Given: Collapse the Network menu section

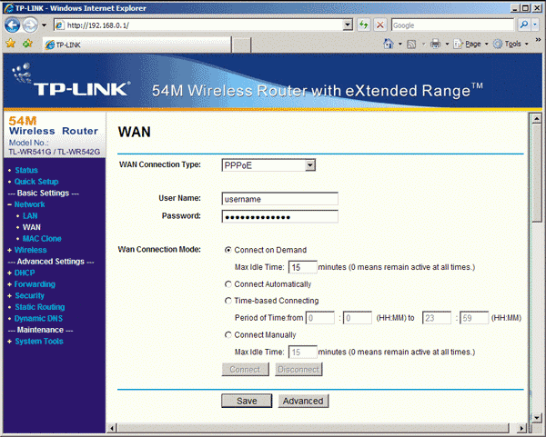Looking at the screenshot, I should 29,204.
